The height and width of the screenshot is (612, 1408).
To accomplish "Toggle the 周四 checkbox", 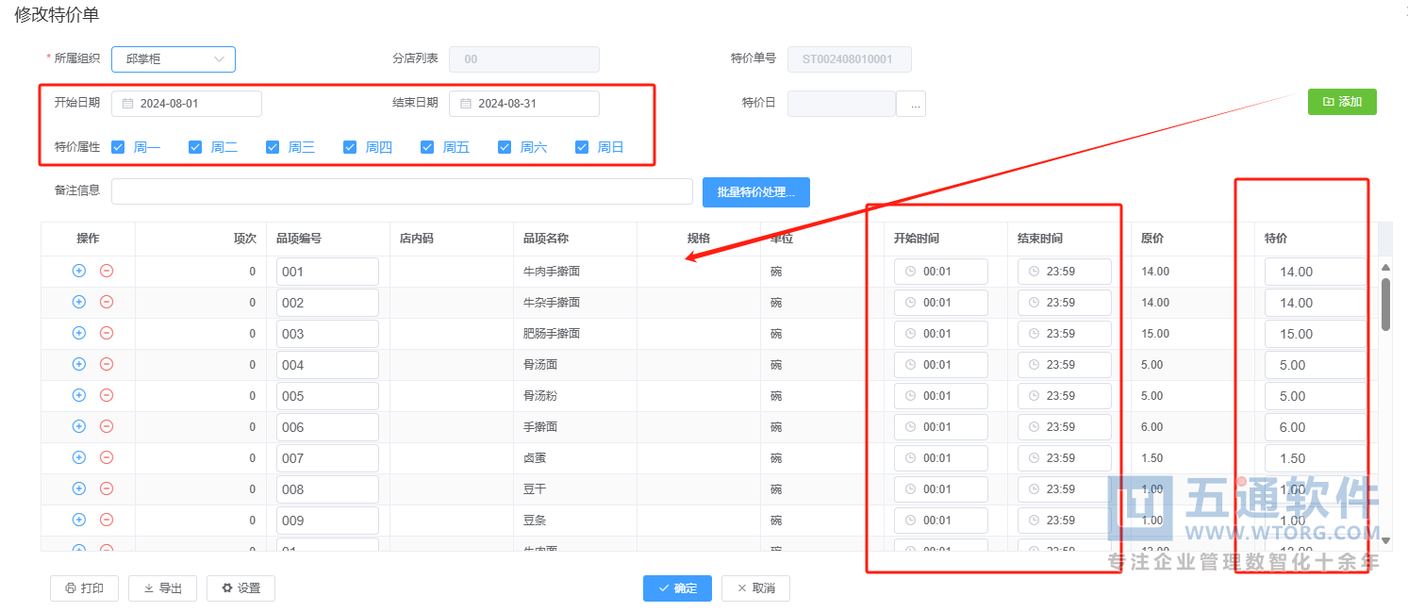I will point(350,147).
